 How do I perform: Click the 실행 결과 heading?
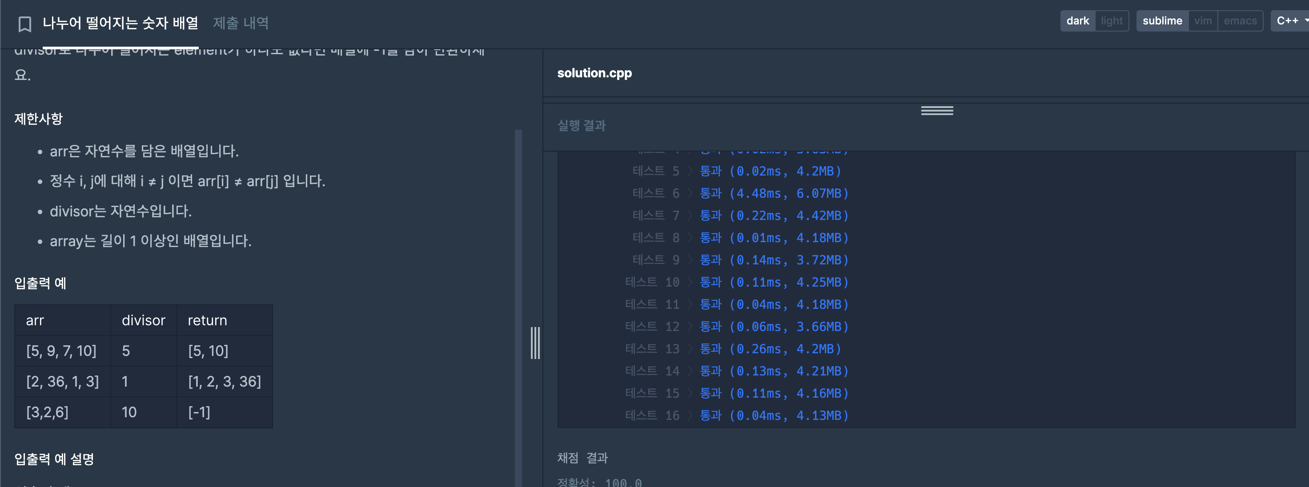click(581, 125)
